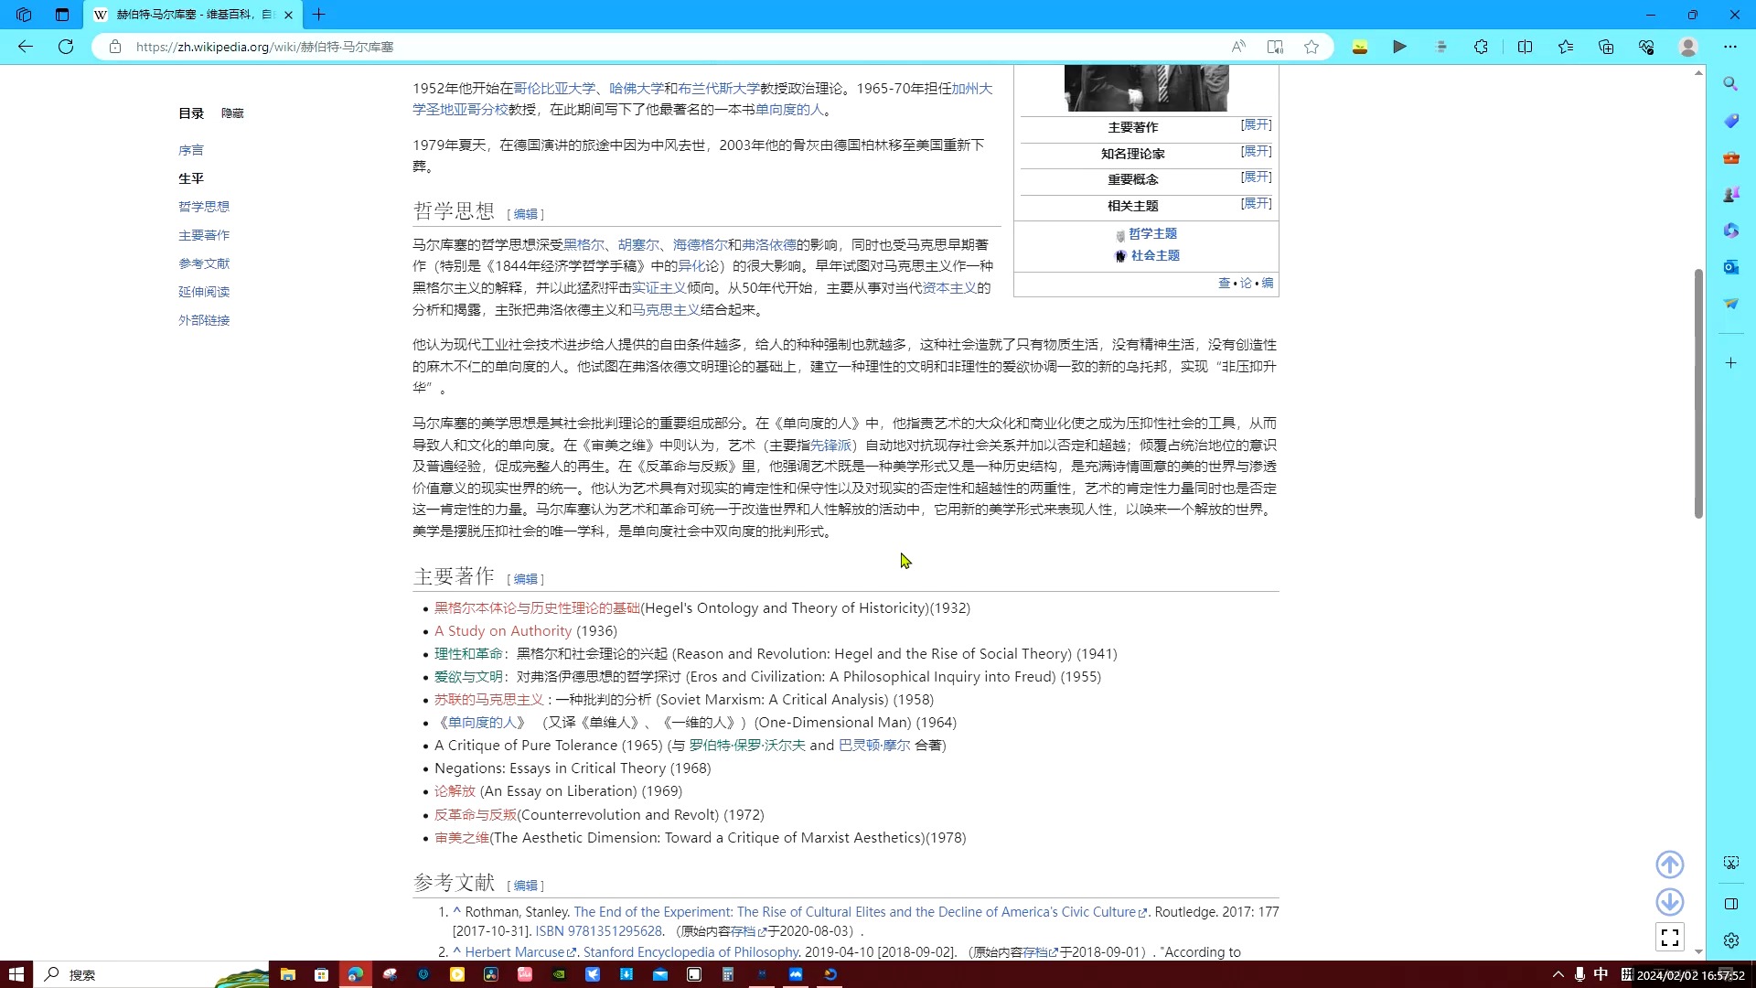
Task: Click the portrait thumbnail image in infobox
Action: point(1146,88)
